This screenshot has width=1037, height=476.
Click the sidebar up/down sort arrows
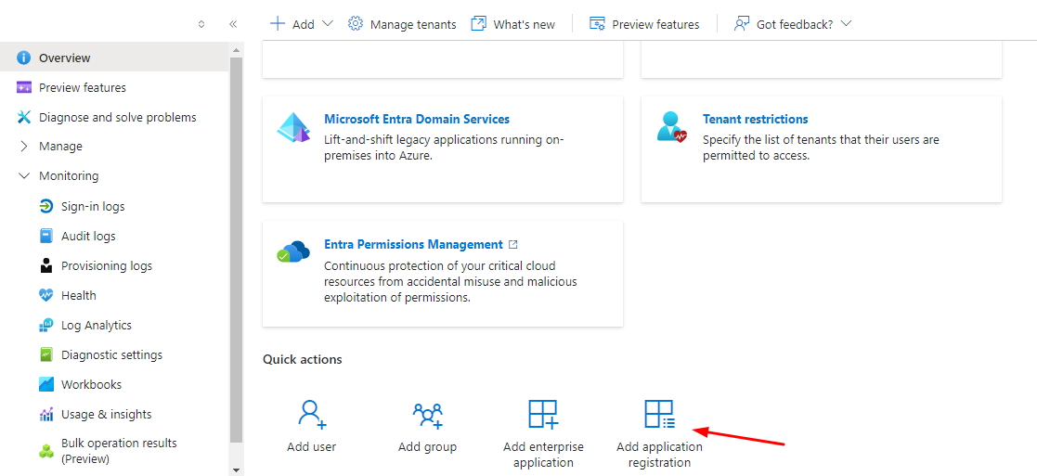(201, 24)
